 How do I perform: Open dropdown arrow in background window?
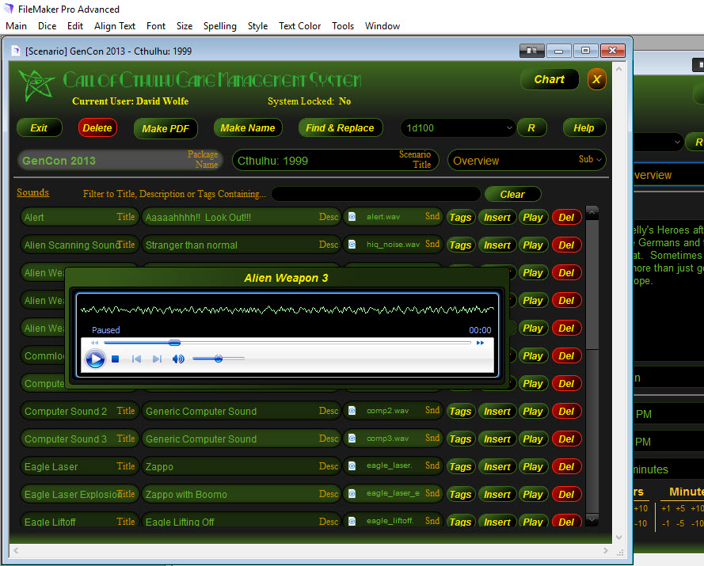tap(677, 142)
